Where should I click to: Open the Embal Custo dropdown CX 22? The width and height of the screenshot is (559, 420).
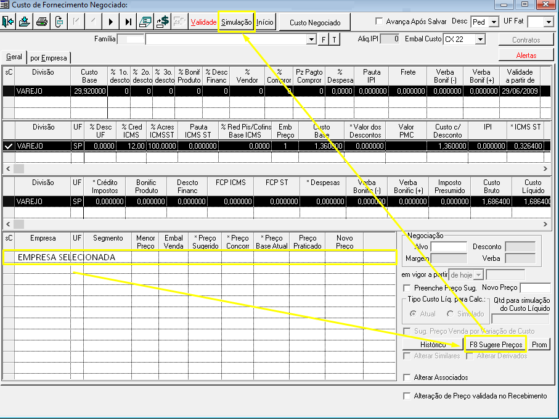(x=481, y=39)
